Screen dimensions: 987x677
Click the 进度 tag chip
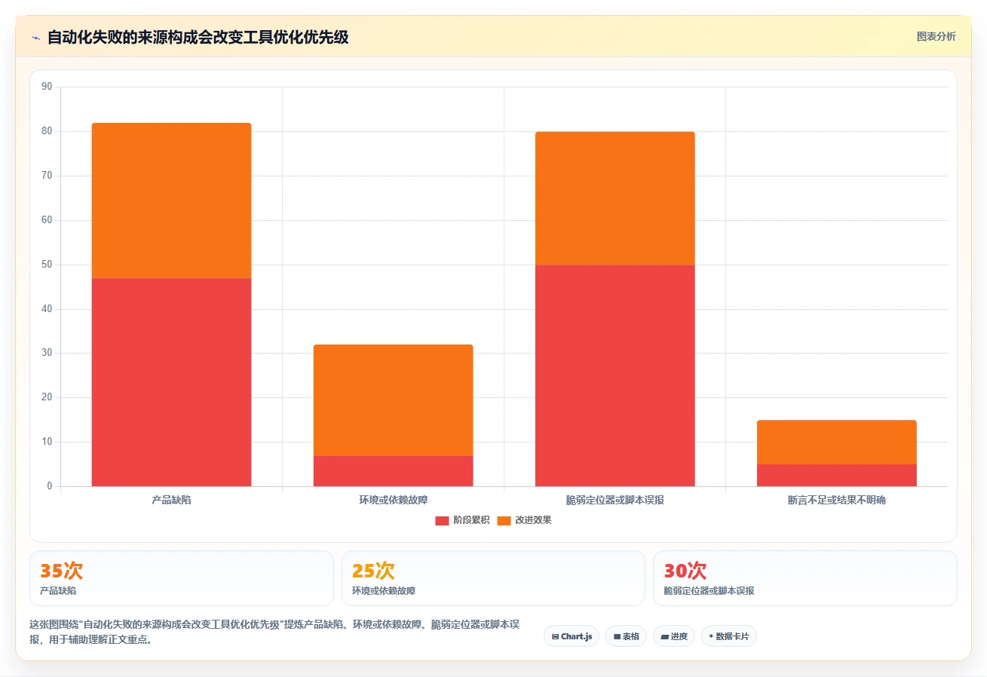point(674,636)
